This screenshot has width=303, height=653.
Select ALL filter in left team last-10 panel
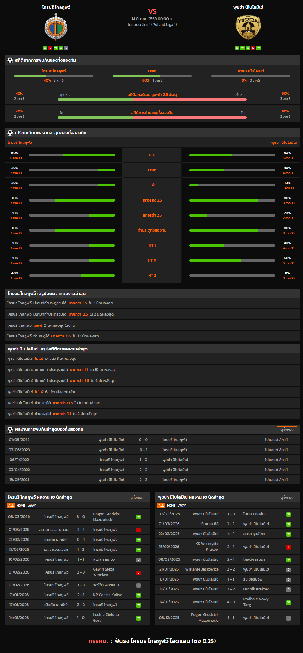click(11, 505)
